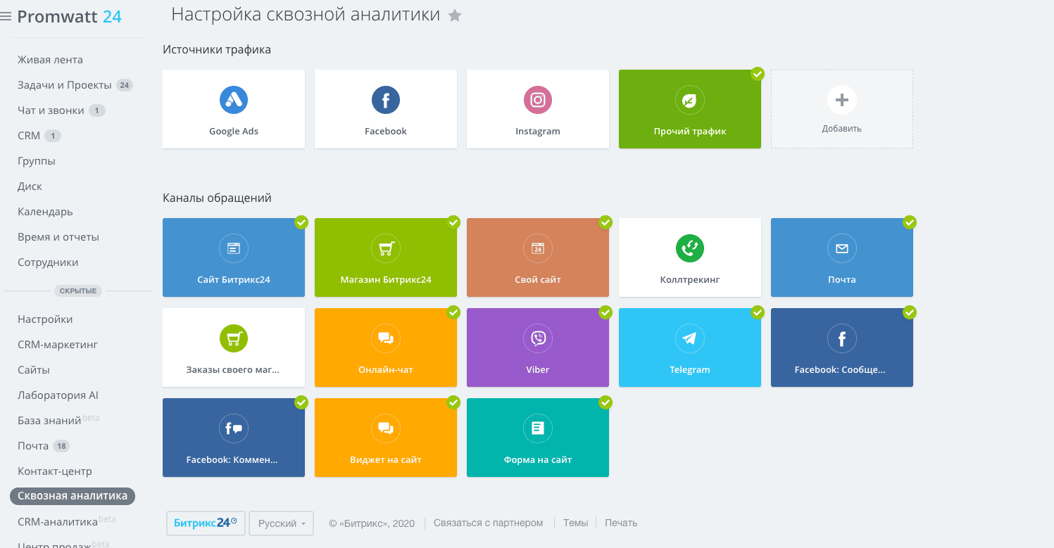Toggle the checkmark on Свой сайт tile

coord(606,222)
